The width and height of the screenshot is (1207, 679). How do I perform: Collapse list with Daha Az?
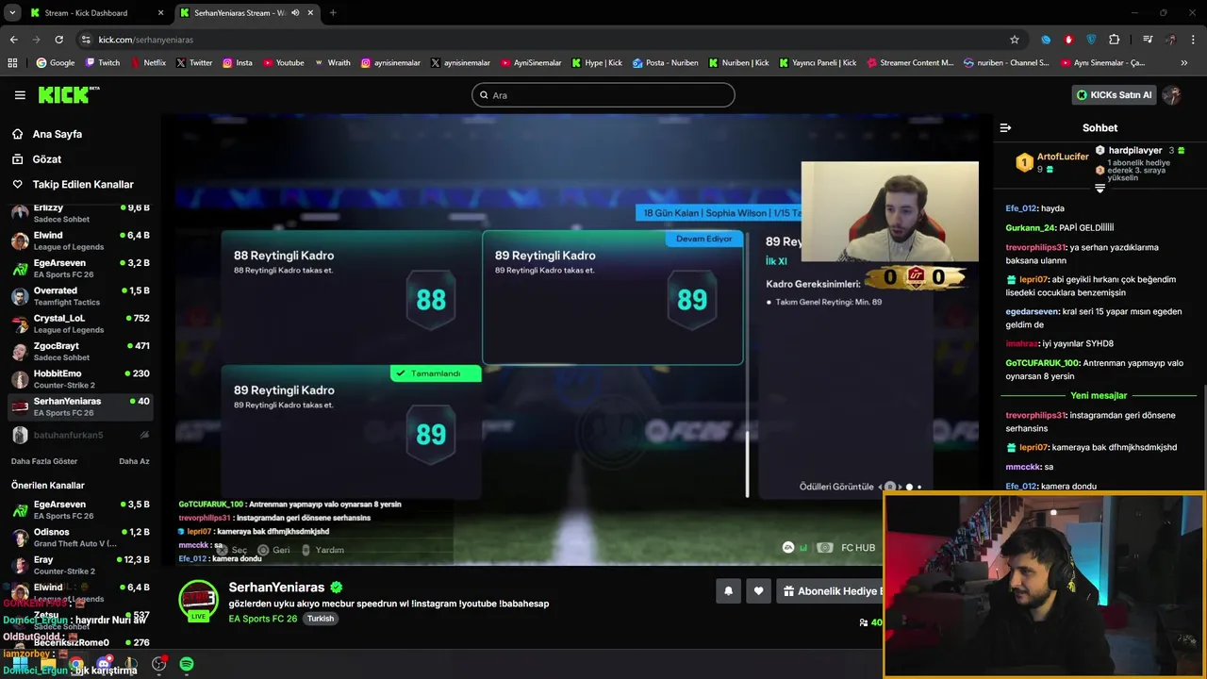click(x=134, y=461)
